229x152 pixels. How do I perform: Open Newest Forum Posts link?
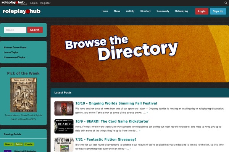[x=15, y=47]
